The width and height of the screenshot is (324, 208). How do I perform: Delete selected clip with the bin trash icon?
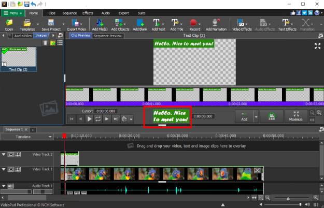point(45,43)
